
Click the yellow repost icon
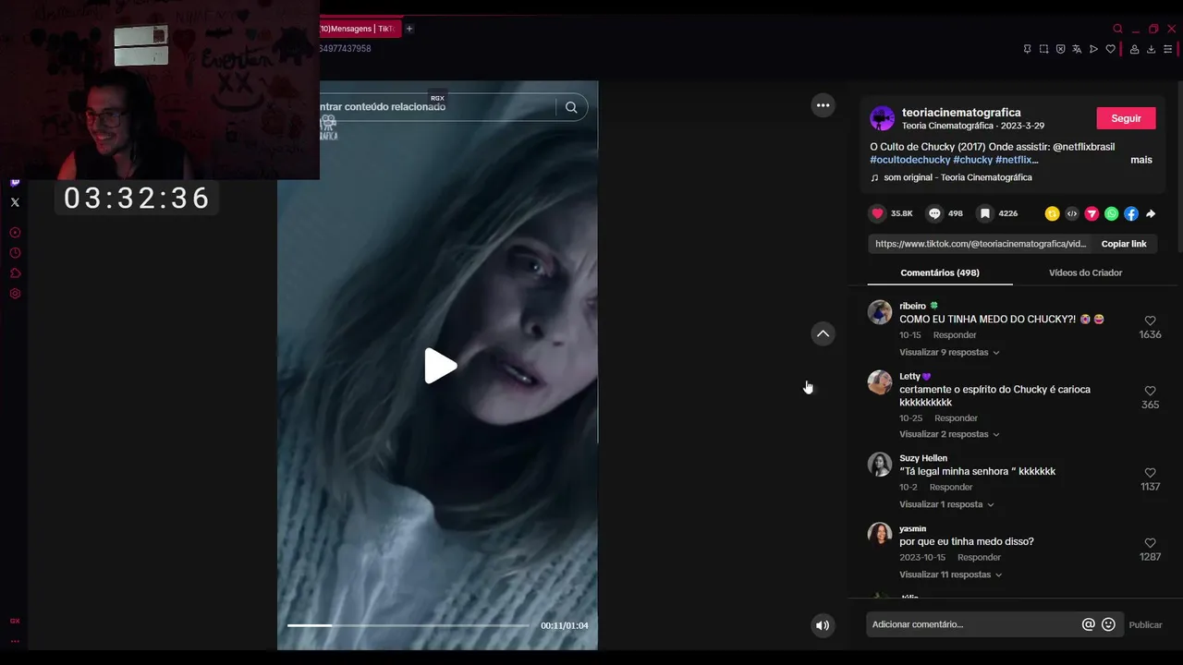click(1052, 213)
